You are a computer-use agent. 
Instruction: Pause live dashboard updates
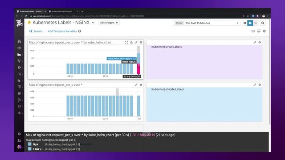250,23
